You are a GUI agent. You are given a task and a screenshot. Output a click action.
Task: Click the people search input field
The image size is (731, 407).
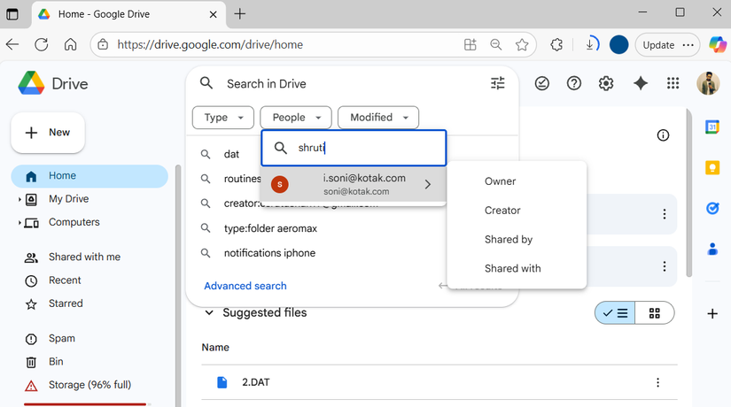[x=363, y=148]
